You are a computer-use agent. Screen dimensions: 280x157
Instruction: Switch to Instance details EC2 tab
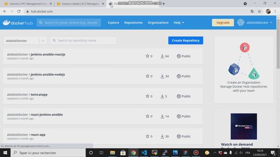tap(80, 4)
